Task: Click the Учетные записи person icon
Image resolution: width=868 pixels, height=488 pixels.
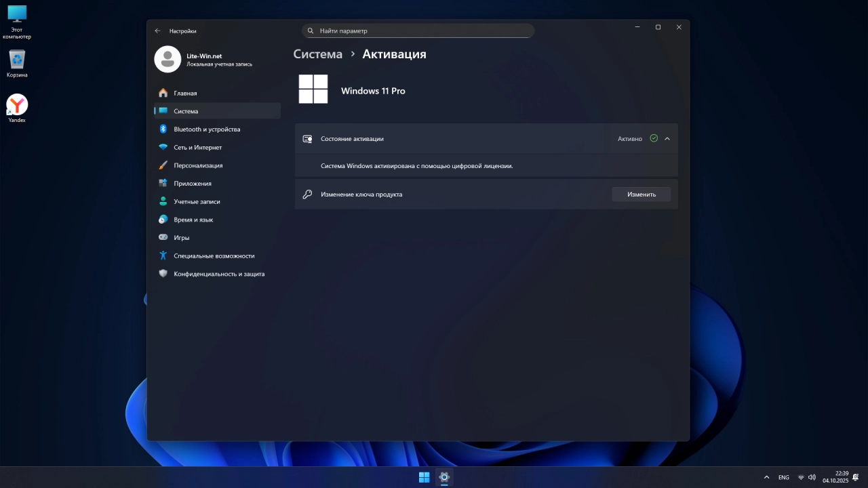Action: 163,201
